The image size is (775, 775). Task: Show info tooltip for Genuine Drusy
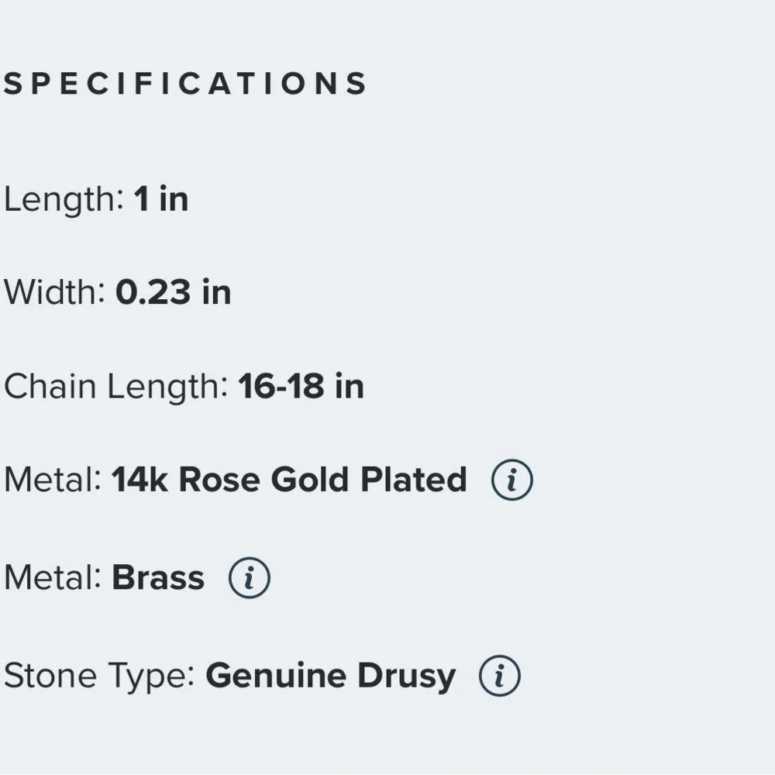(499, 676)
